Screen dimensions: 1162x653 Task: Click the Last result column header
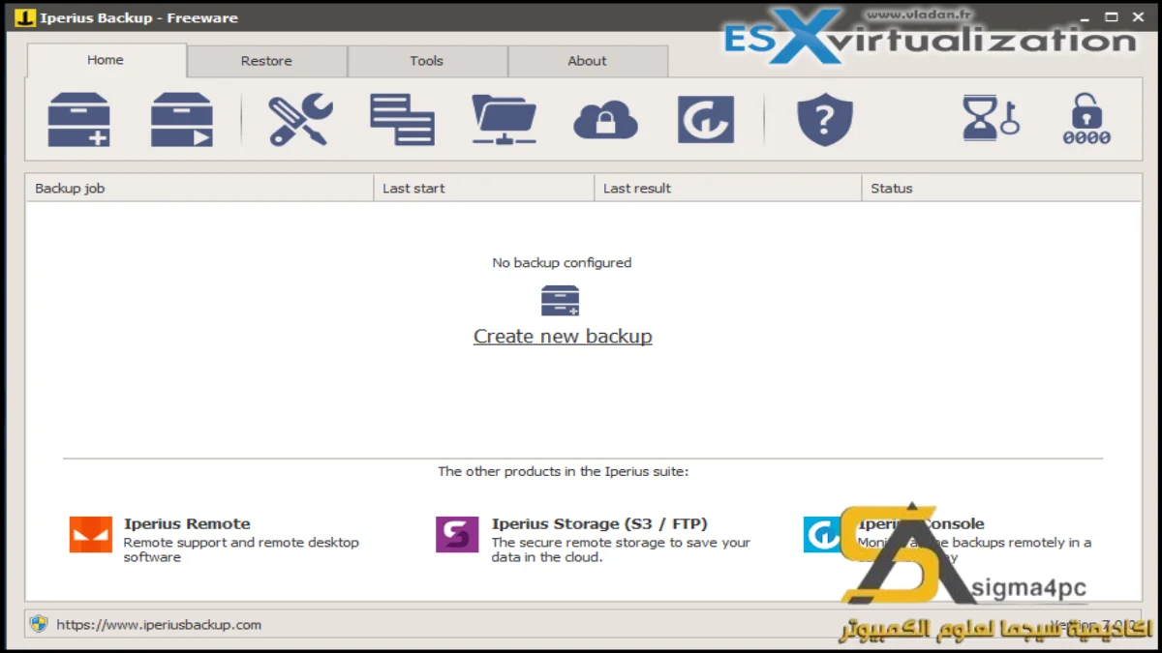(728, 189)
